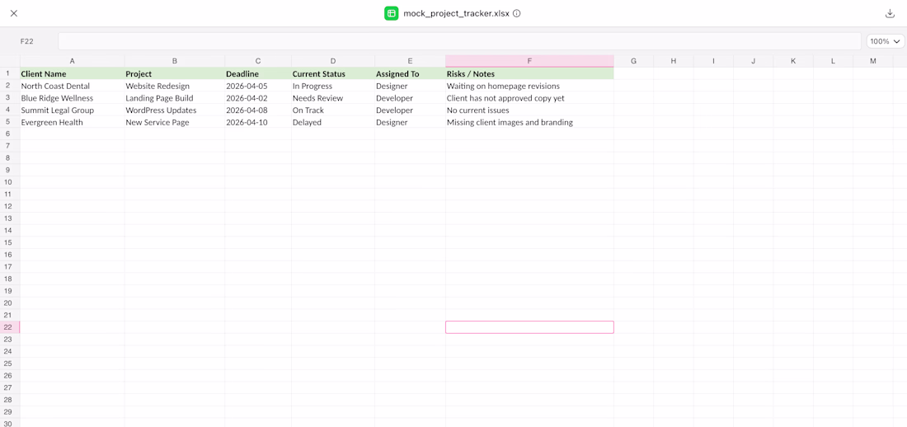
Task: Select 'Developer' cell in Summit Legal Group row
Action: click(x=410, y=110)
